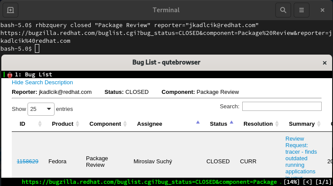Screen dimensions: 333x186
Task: Sort by Status column arrow
Action: [231, 123]
